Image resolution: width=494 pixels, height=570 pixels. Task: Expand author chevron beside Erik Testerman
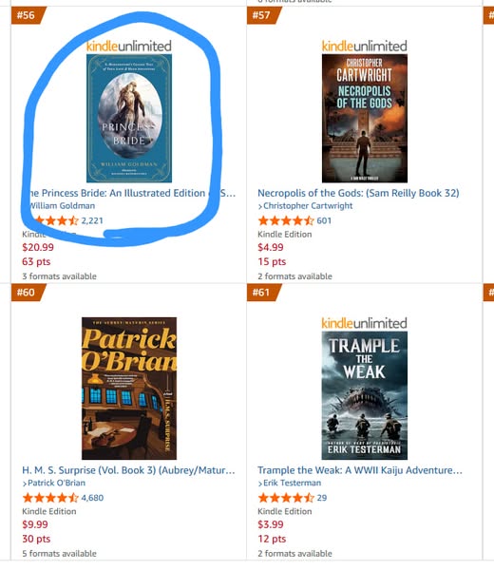coord(260,484)
